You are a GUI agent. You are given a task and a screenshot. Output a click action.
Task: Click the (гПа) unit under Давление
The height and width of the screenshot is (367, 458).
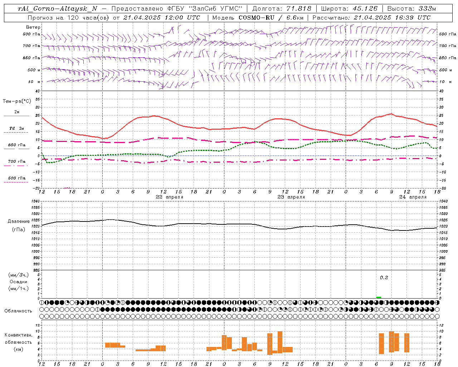point(19,229)
